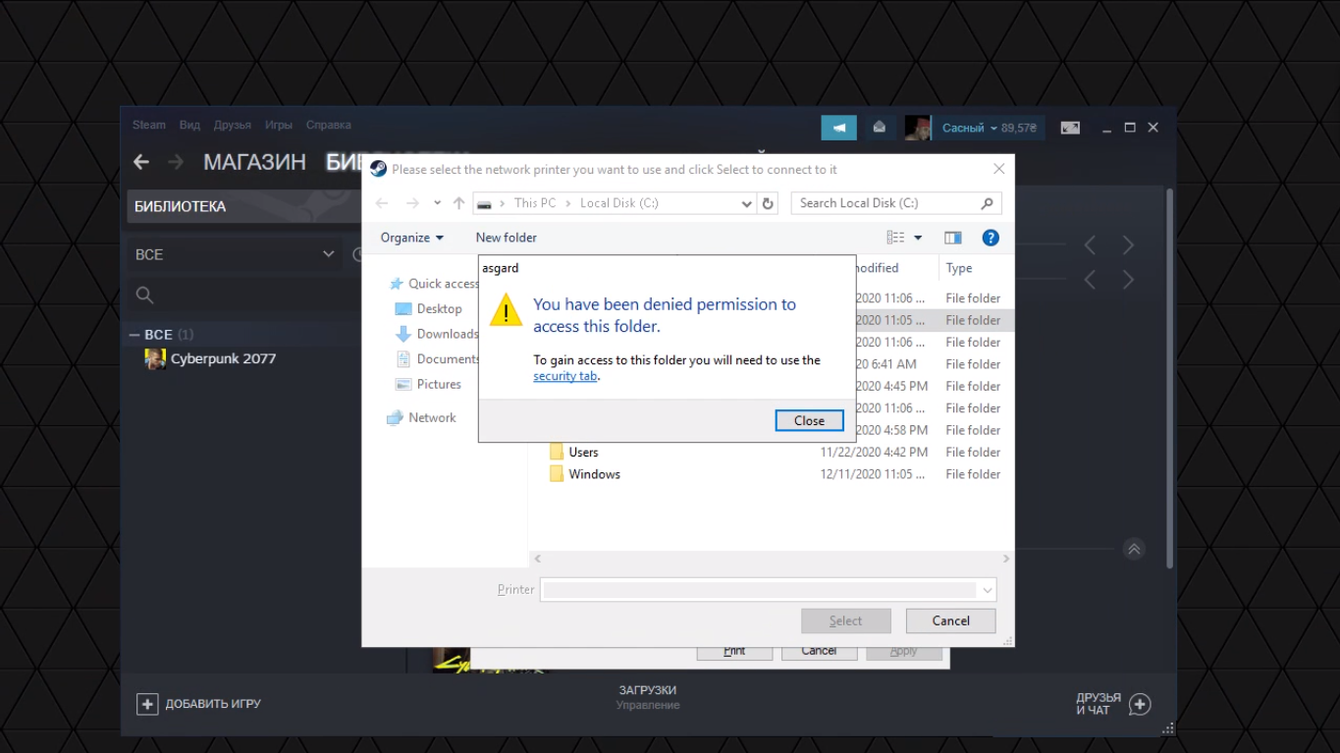Viewport: 1340px width, 753px height.
Task: Click the up directory arrow
Action: (458, 203)
